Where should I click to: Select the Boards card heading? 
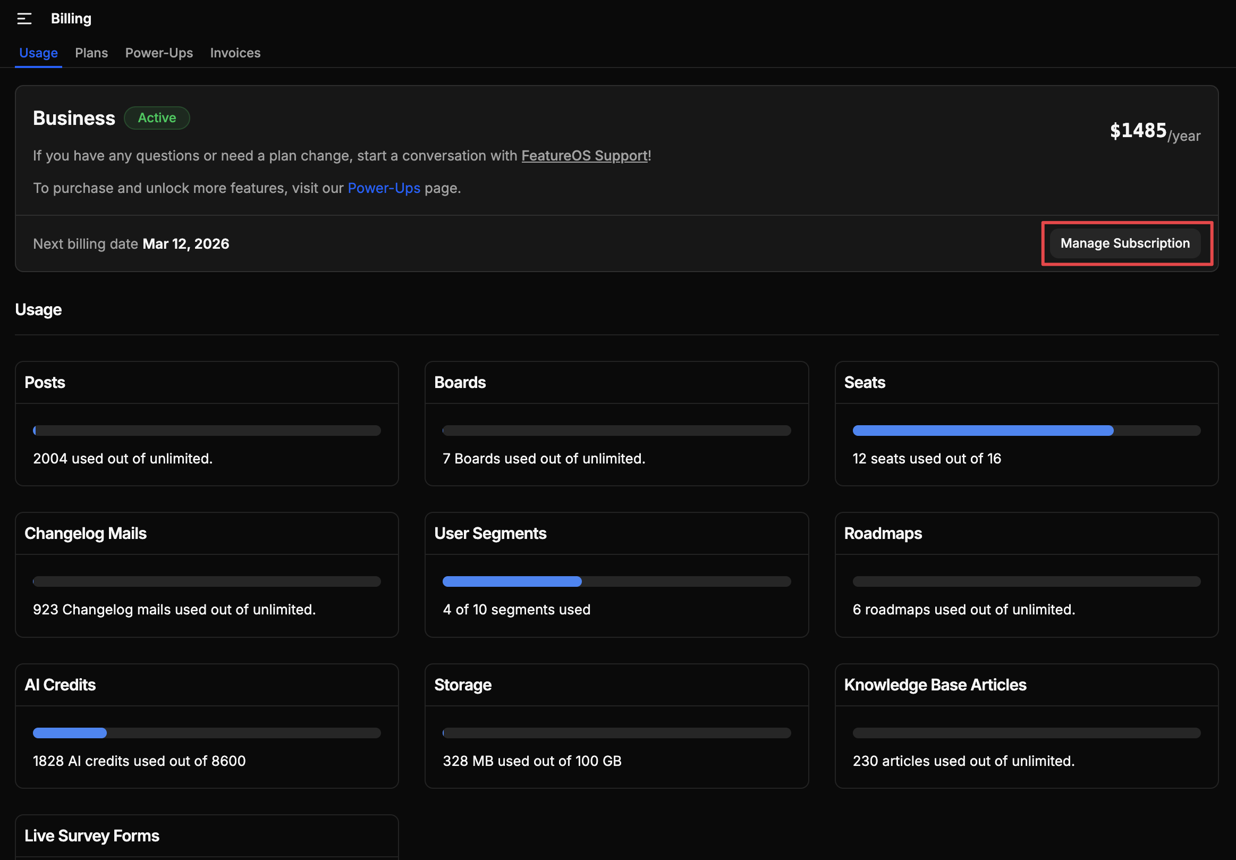460,382
